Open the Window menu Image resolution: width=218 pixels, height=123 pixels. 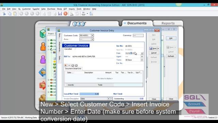(87, 9)
